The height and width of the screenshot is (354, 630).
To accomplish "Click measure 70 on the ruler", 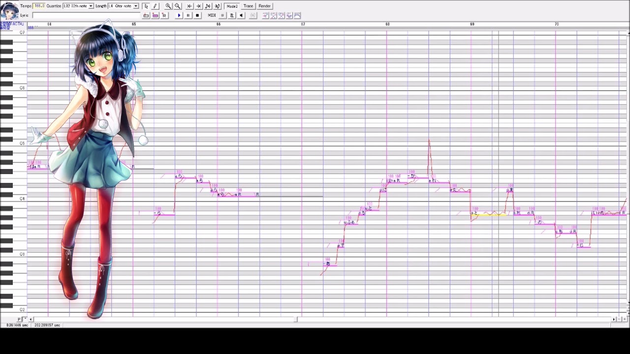I will (557, 24).
